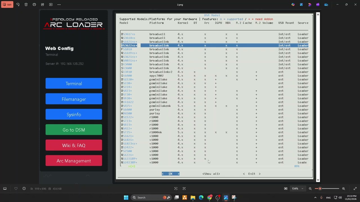This screenshot has width=360, height=202.
Task: Start slideshow with the play icon
Action: [x=51, y=4]
